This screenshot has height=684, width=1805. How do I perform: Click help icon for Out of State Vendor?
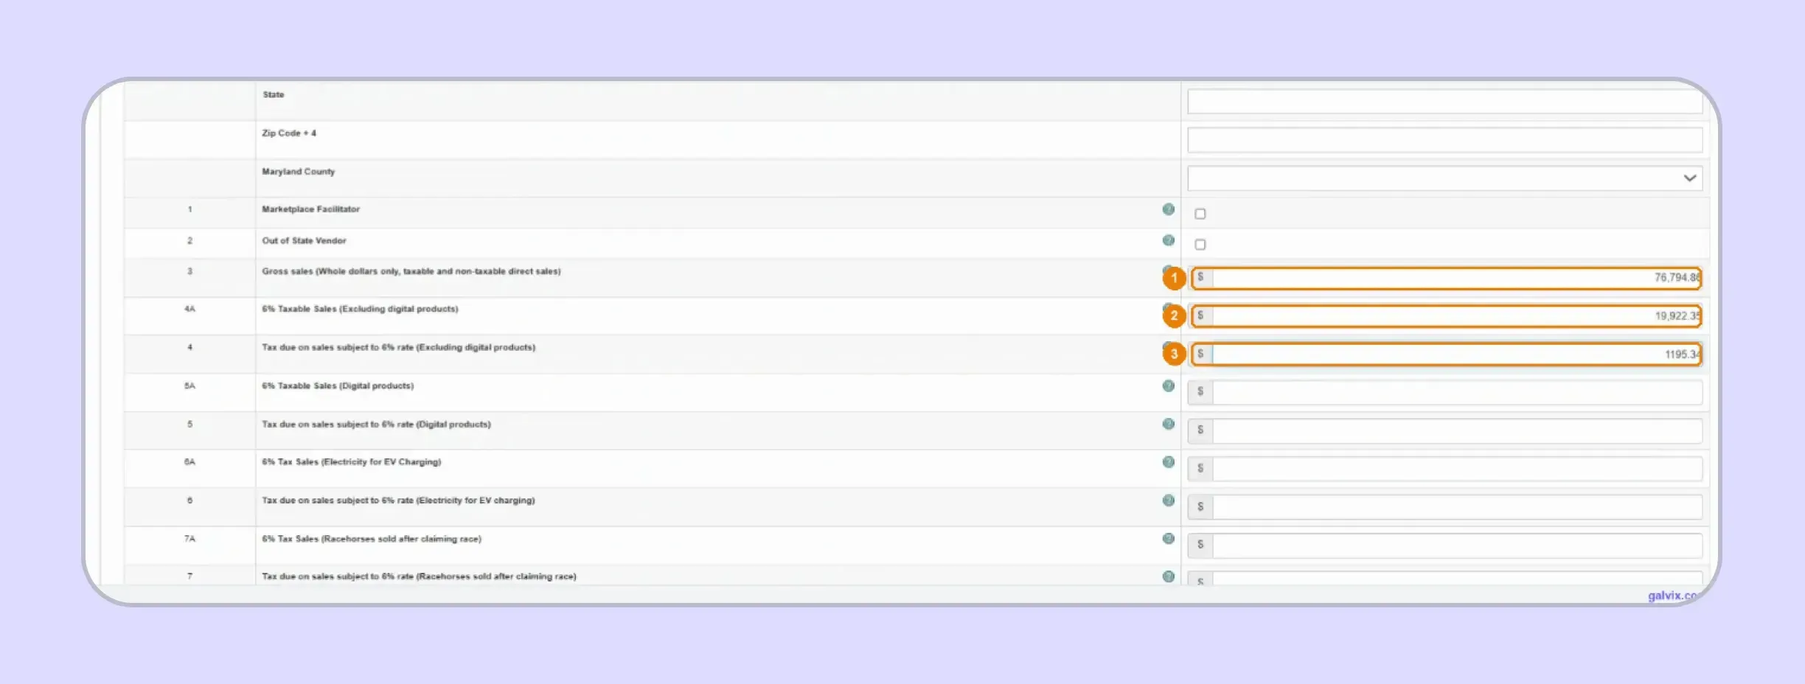coord(1168,240)
